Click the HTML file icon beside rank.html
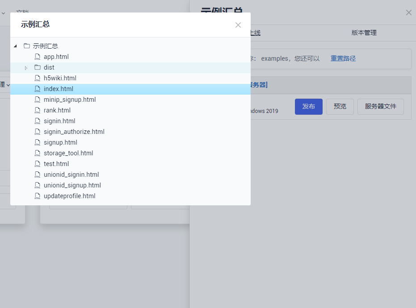The image size is (416, 308). pyautogui.click(x=38, y=110)
